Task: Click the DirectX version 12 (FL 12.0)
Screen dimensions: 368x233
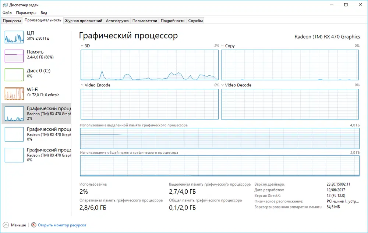Action: 336,196
